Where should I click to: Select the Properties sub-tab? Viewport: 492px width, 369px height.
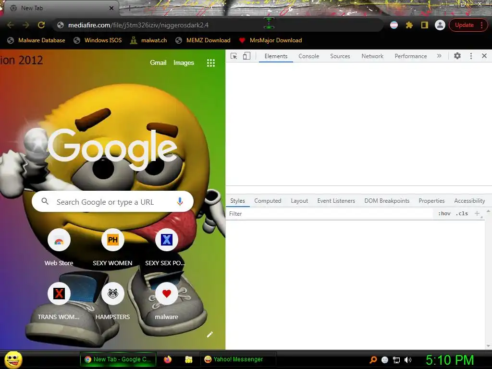click(x=431, y=200)
